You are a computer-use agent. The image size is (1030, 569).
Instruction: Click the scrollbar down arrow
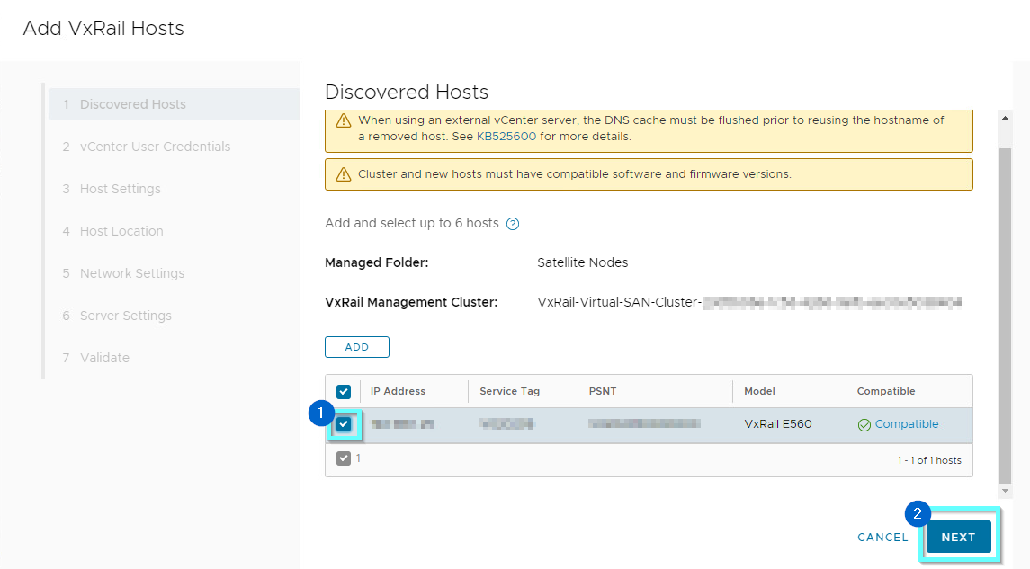[x=1005, y=491]
